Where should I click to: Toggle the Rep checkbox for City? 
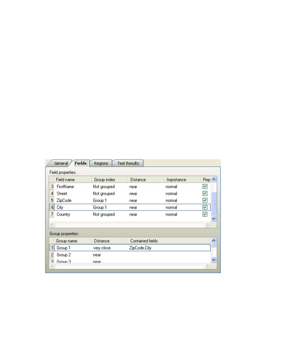coord(205,207)
